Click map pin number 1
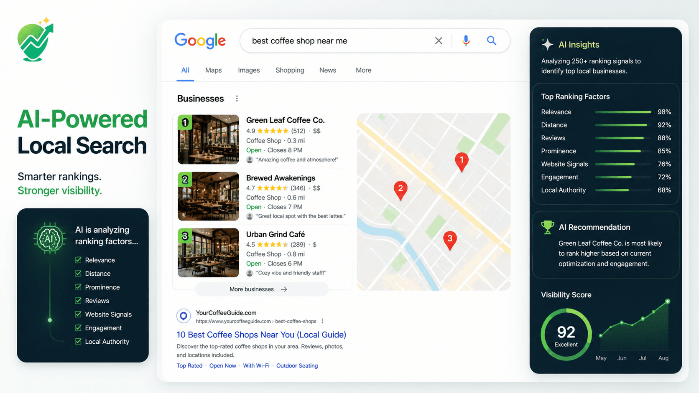 [x=462, y=162]
